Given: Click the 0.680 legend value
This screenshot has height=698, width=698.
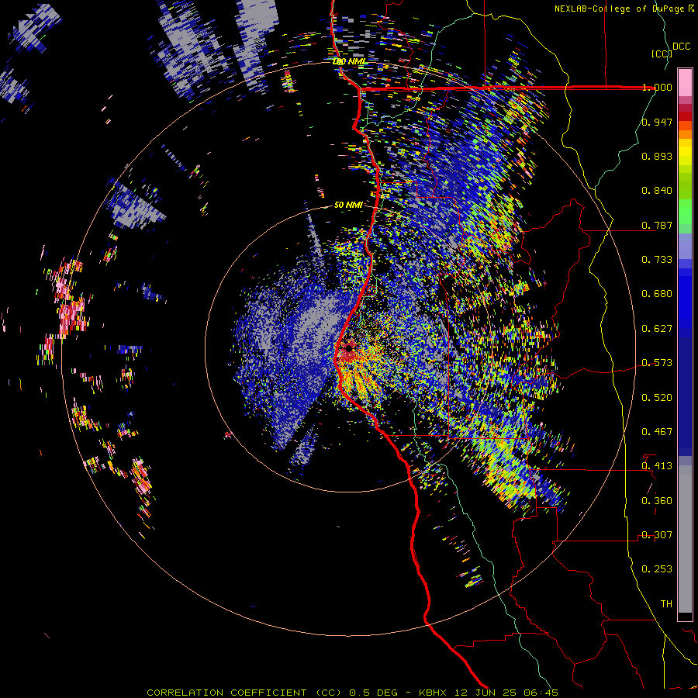Looking at the screenshot, I should click(657, 293).
